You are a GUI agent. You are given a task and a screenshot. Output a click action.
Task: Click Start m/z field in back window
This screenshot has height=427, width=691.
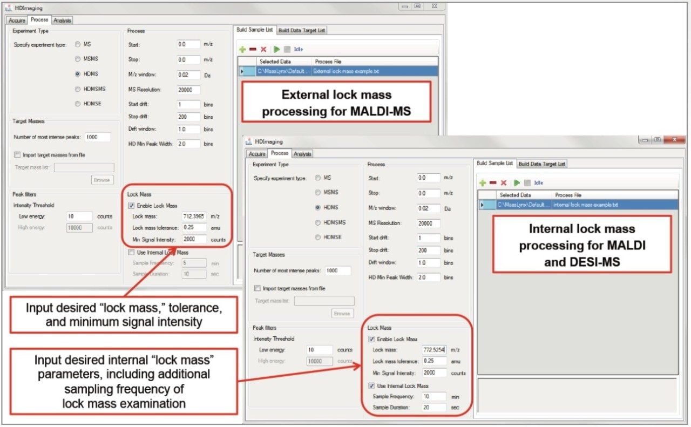(188, 44)
